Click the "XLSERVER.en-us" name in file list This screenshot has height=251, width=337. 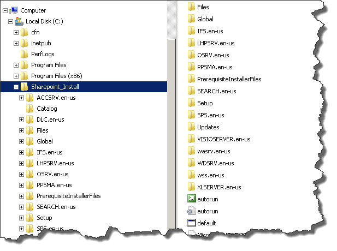pos(219,187)
